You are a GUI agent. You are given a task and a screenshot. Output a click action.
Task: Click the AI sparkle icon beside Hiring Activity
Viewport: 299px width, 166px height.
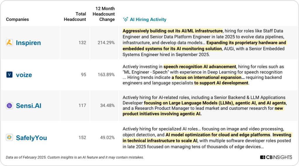tap(126, 19)
